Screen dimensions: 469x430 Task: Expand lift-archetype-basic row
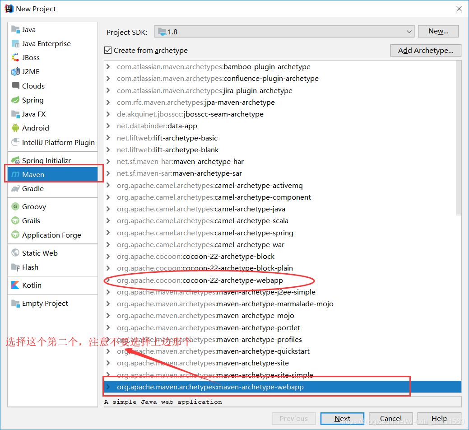tap(108, 138)
